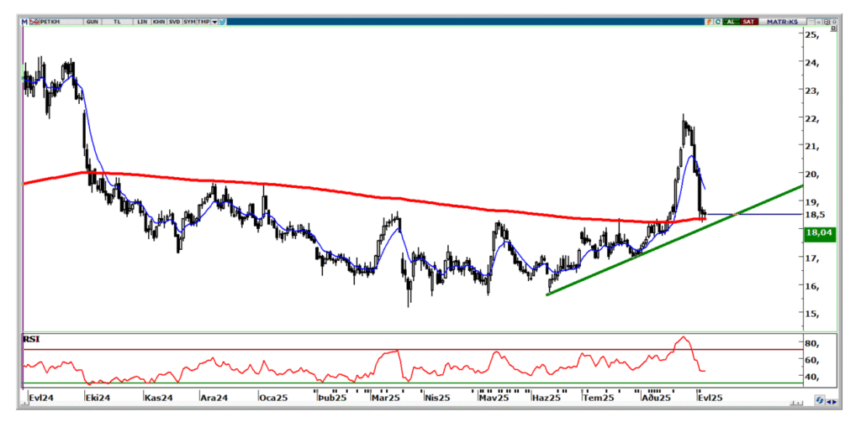Open the GUN period dropdown
Screen dimensions: 861x422
pyautogui.click(x=92, y=22)
